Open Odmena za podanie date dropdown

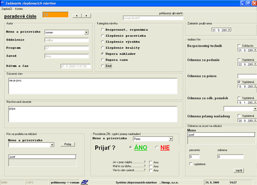click(x=255, y=64)
